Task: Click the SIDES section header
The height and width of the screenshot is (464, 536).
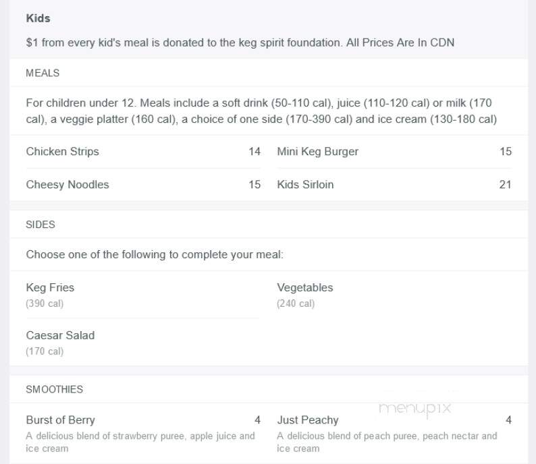Action: click(x=41, y=225)
